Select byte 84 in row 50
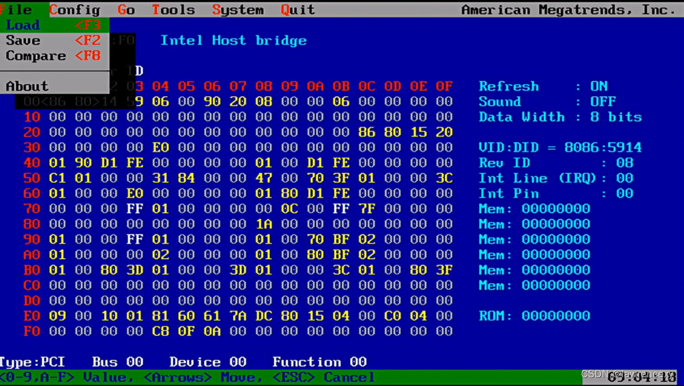The image size is (684, 386). (x=186, y=178)
